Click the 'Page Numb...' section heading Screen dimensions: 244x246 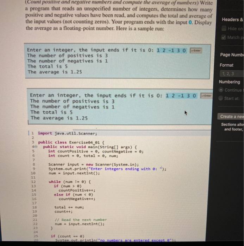click(232, 55)
